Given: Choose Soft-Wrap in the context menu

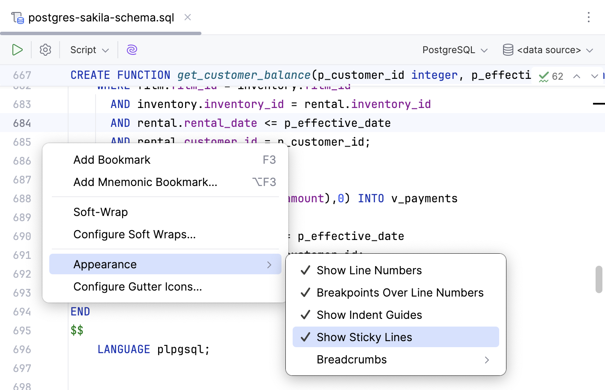Looking at the screenshot, I should click(x=101, y=212).
